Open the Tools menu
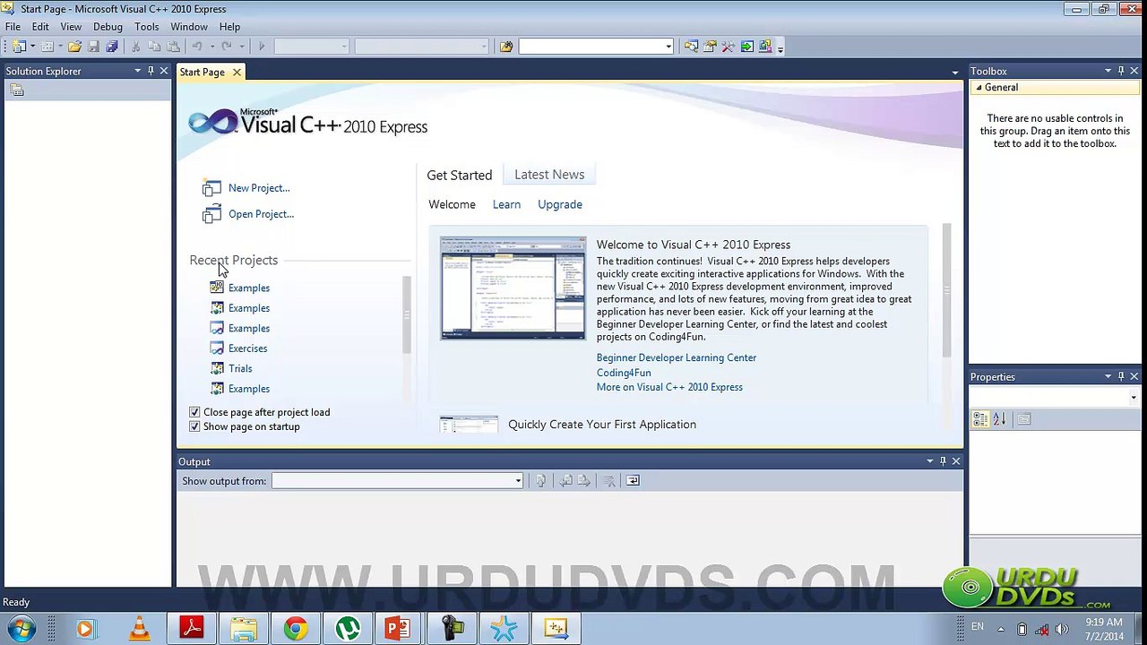Image resolution: width=1147 pixels, height=645 pixels. coord(147,27)
